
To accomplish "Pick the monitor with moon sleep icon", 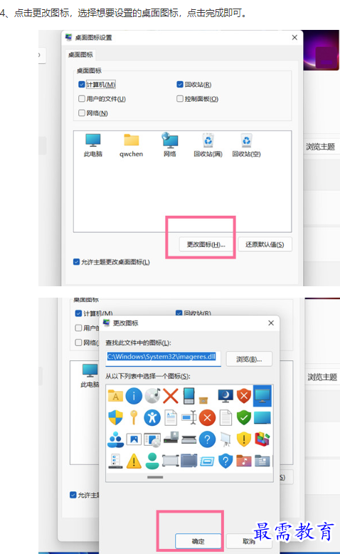I will (x=225, y=396).
